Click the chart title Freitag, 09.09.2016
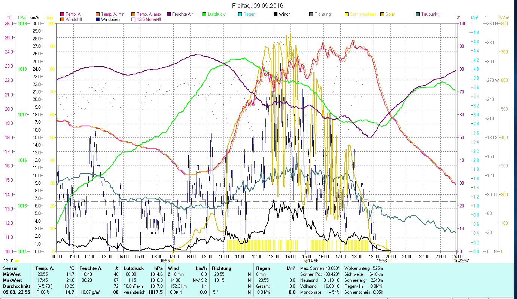 point(258,6)
